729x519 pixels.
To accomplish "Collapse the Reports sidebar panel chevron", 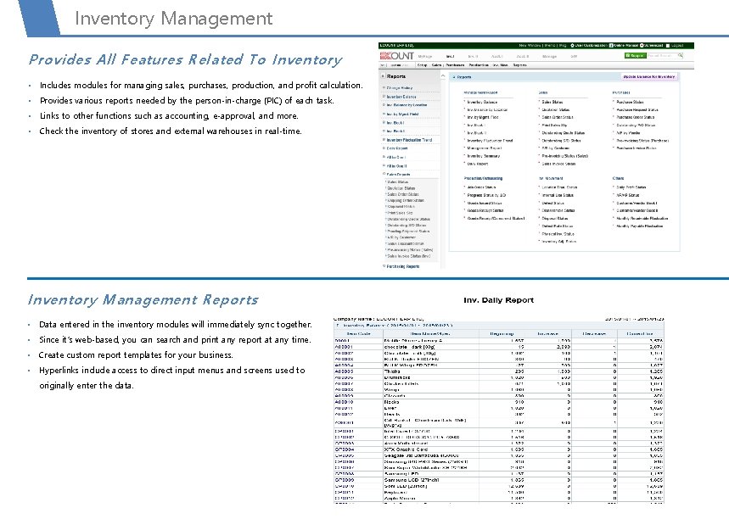I will [x=443, y=76].
